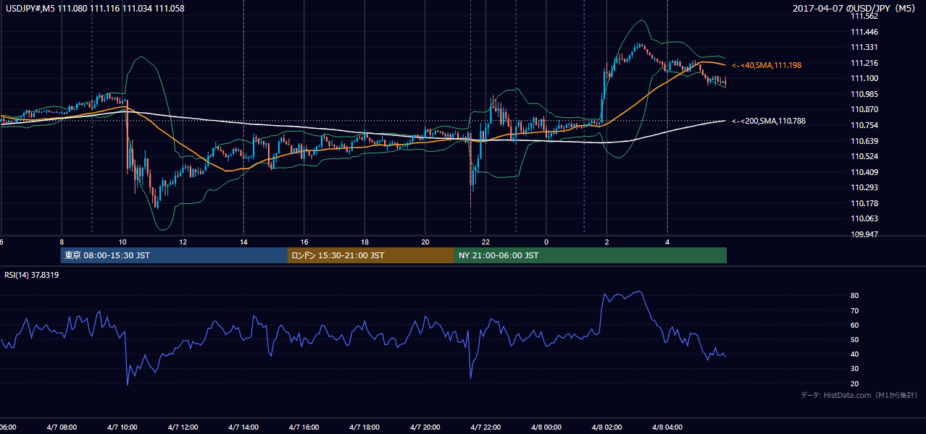Click the 4/7 08:00 bottom time label
This screenshot has height=434, width=926.
click(62, 427)
